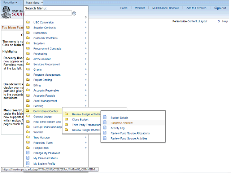Open Review Budget Check Exceptions folder
Viewport: 231px width, 173px height.
(86, 130)
